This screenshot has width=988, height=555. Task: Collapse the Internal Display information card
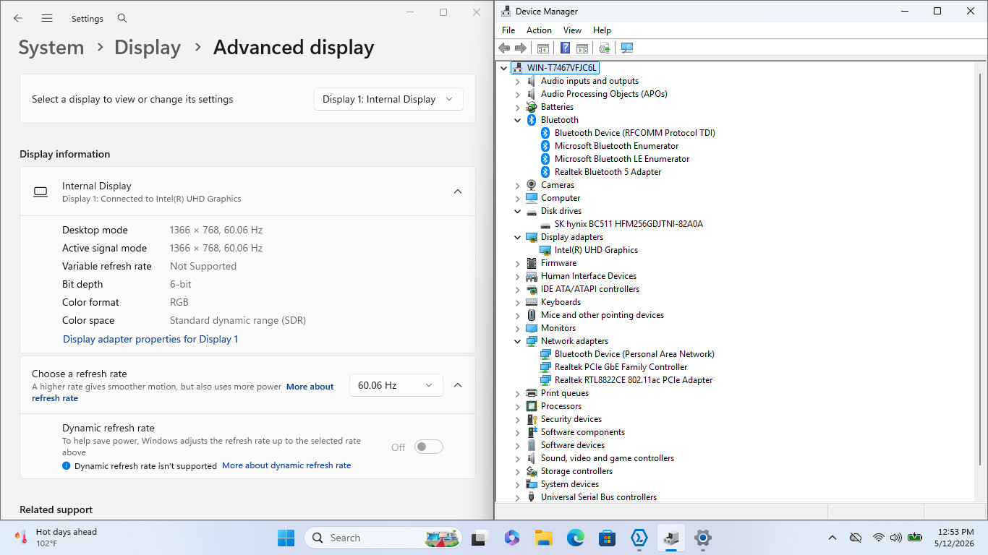457,192
